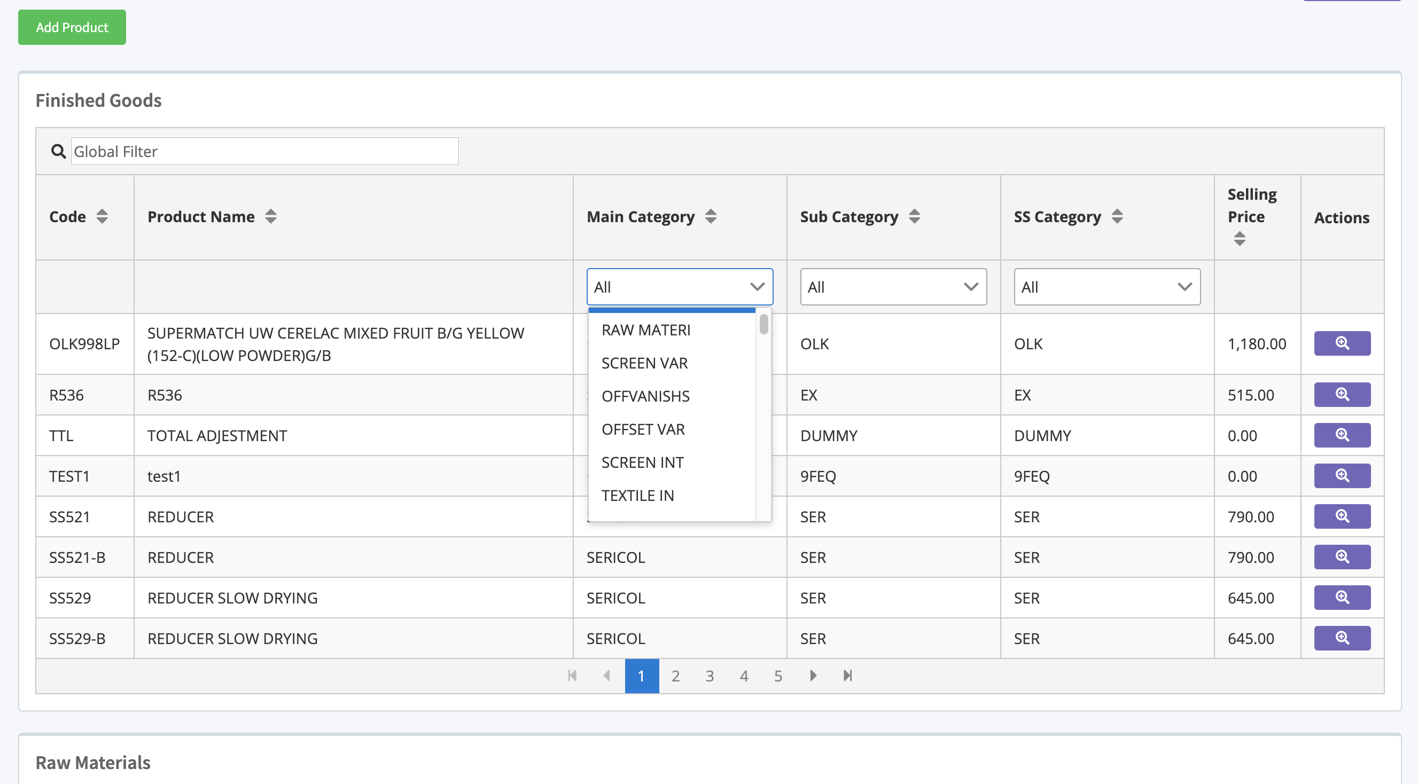The image size is (1418, 784).
Task: Sort by Selling Price column arrows
Action: pyautogui.click(x=1239, y=239)
